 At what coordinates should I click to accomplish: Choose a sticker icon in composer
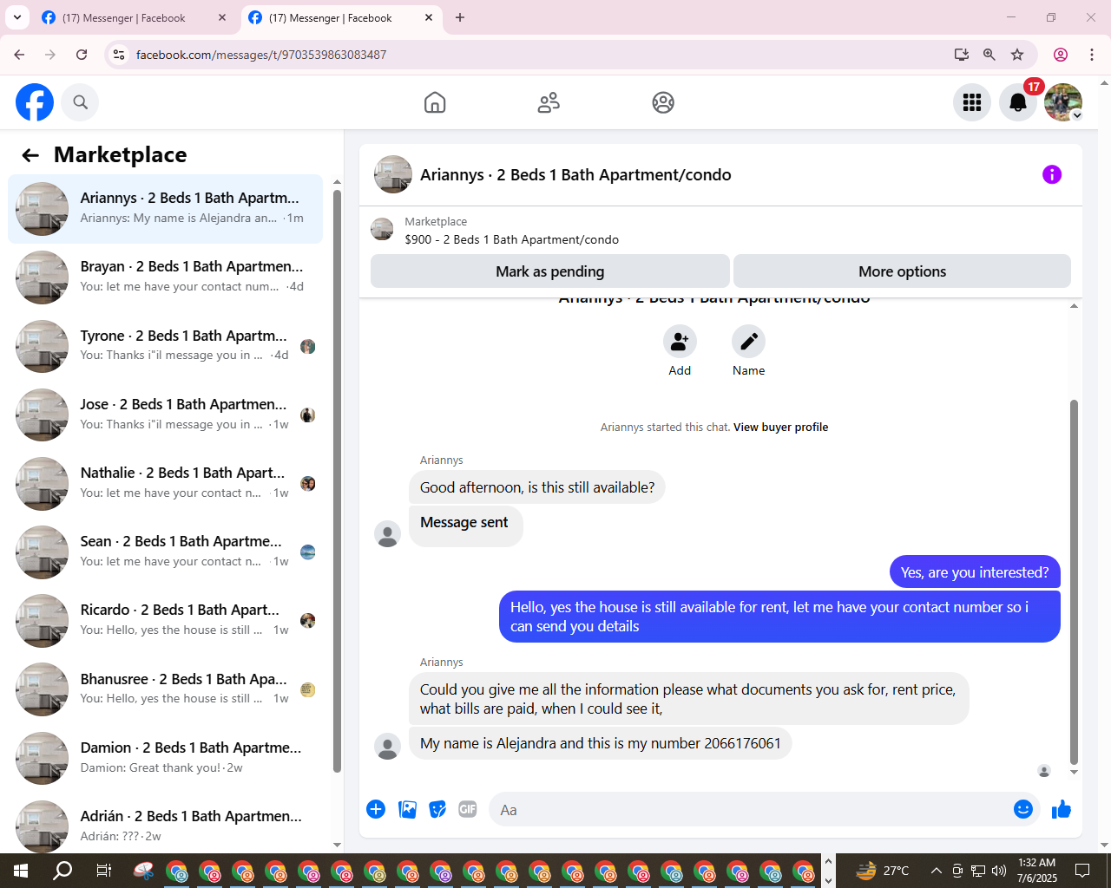tap(438, 809)
